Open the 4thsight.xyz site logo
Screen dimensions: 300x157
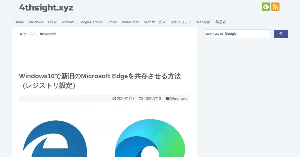tap(46, 8)
